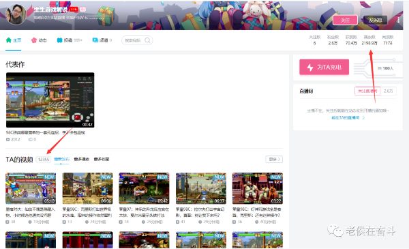This screenshot has width=409, height=249.
Task: Click the clock icon under 05:42 video
Action: (x=143, y=222)
